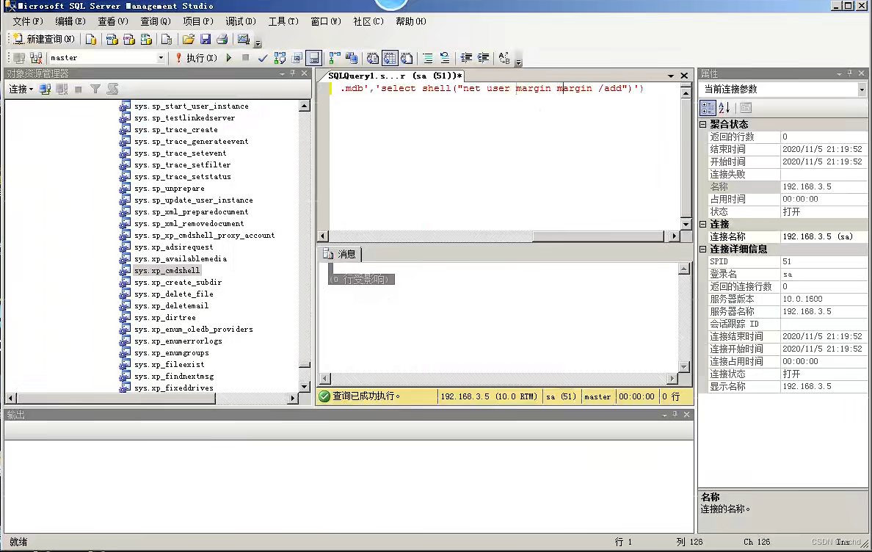
Task: Click Categorized view icon in Properties
Action: [708, 108]
